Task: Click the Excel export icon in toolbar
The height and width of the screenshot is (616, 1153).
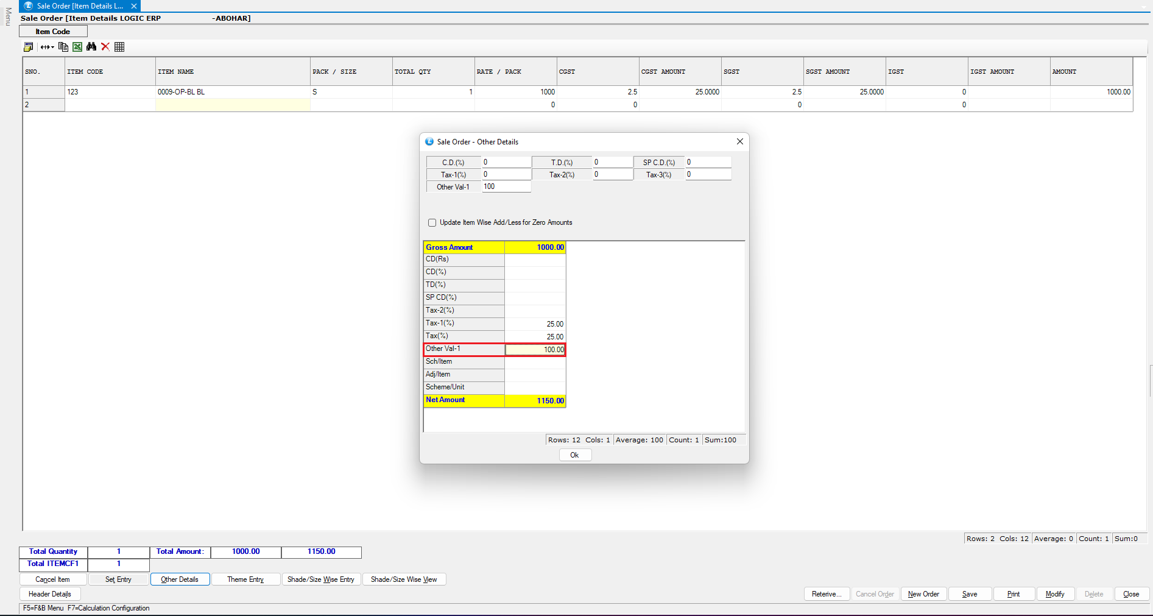Action: click(x=77, y=47)
